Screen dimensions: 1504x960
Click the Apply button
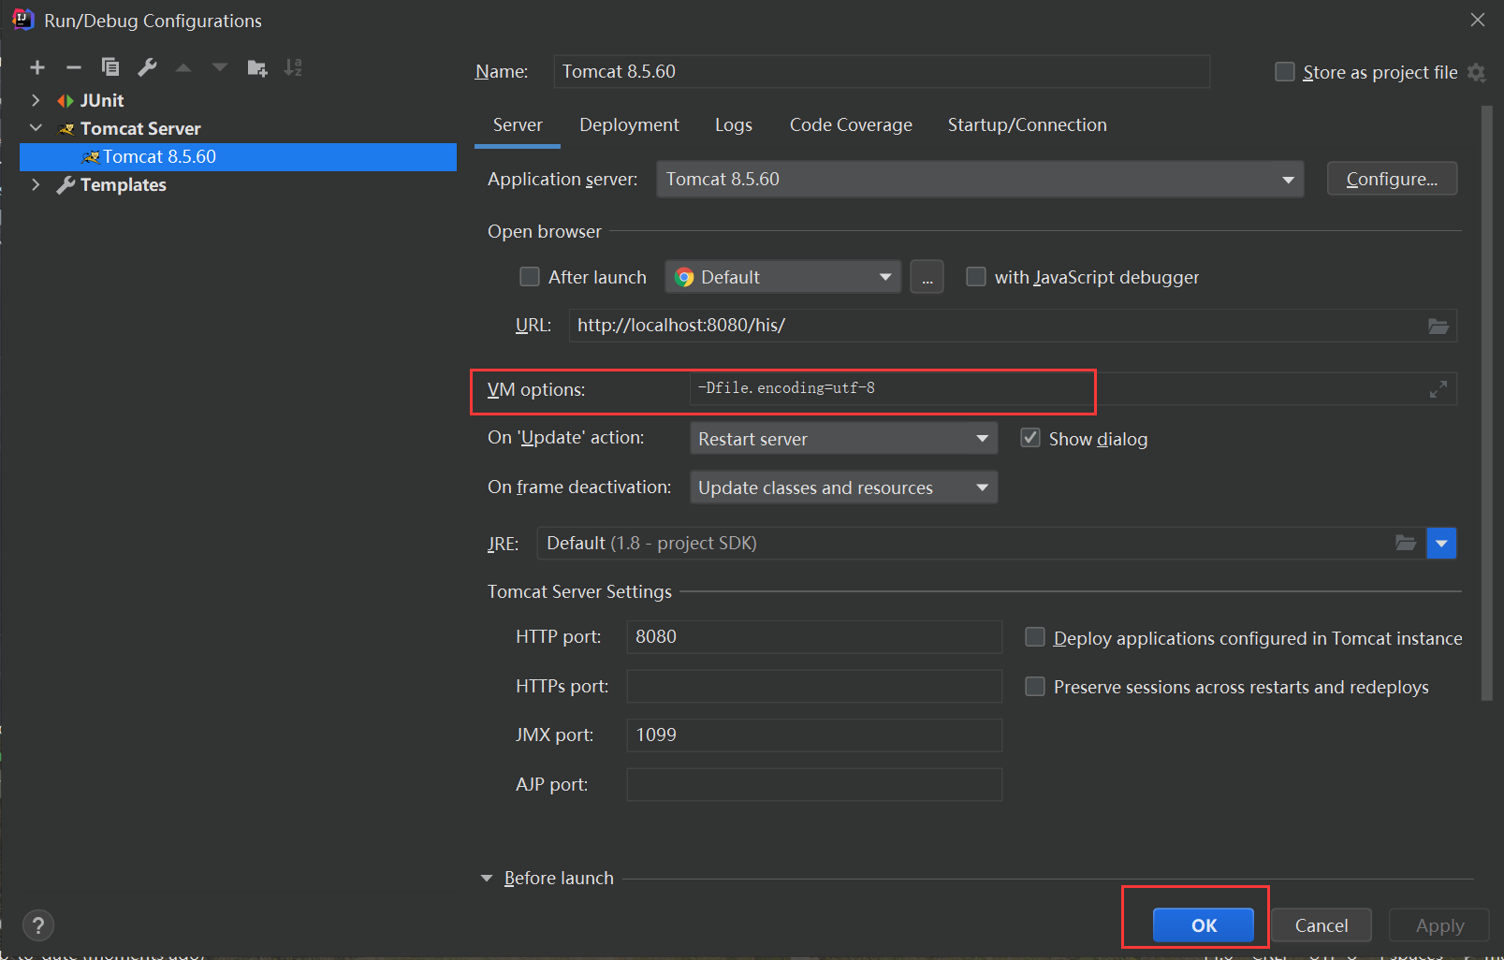click(1439, 925)
